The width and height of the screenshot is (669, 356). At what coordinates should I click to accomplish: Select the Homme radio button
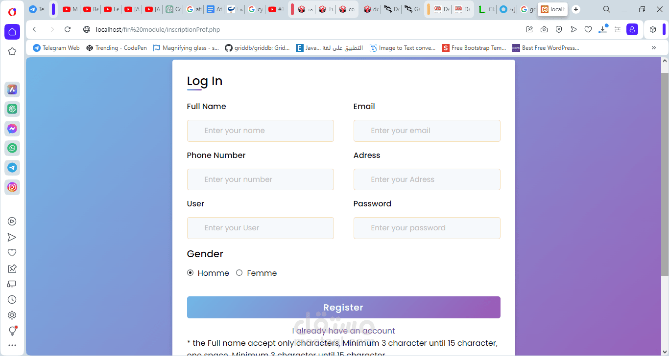[x=191, y=273]
